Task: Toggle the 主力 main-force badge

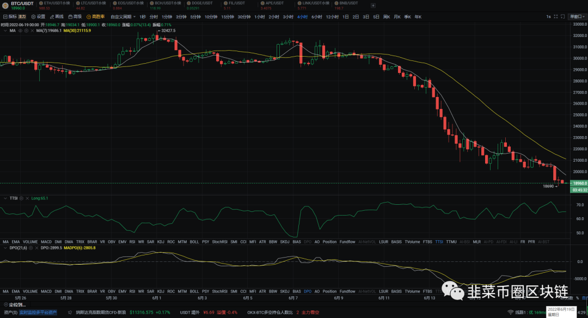Action: click(22, 17)
